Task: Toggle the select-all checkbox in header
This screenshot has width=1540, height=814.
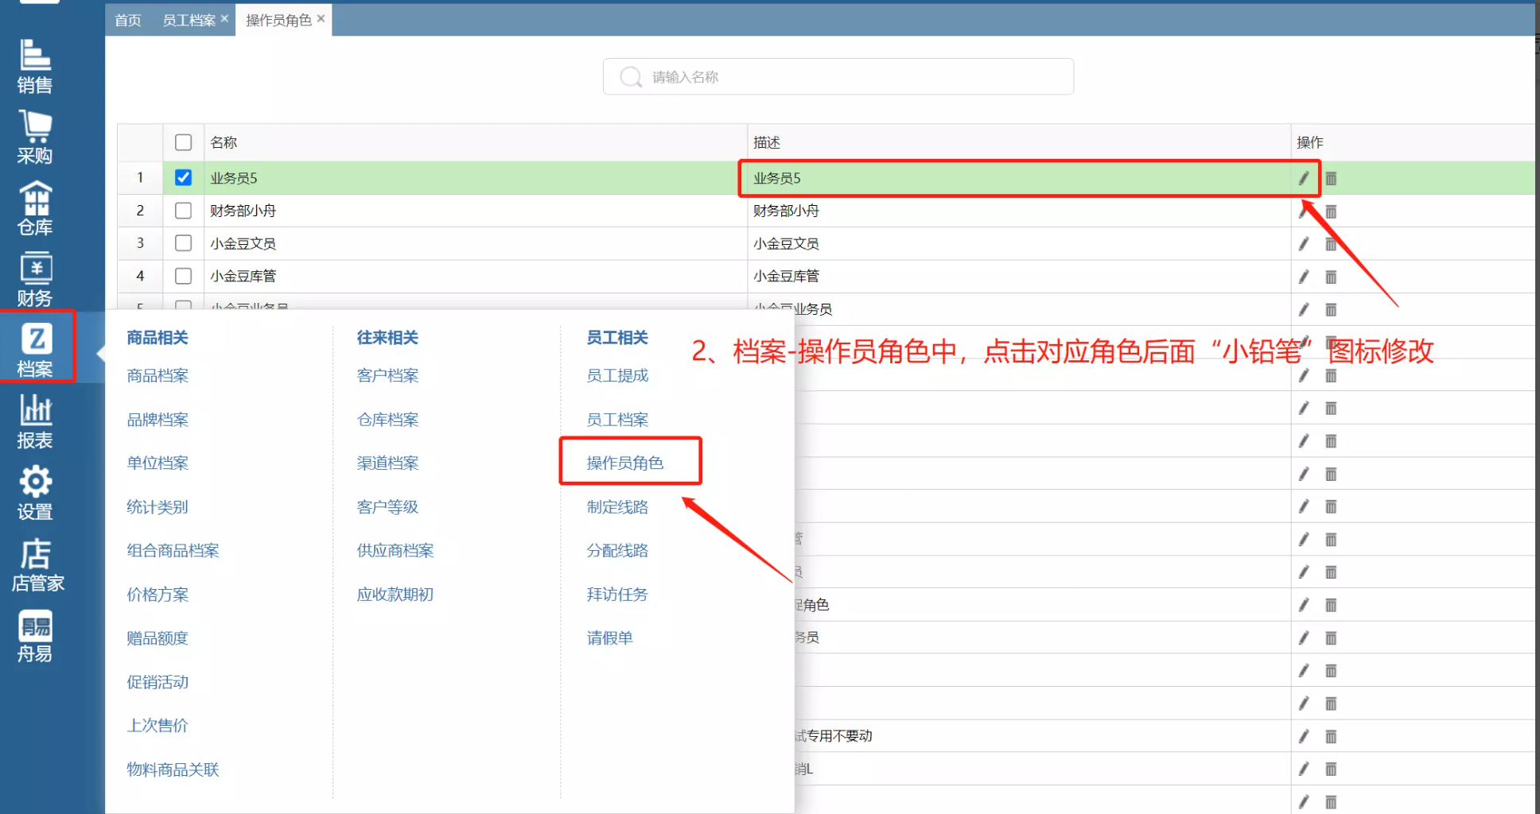Action: (184, 142)
